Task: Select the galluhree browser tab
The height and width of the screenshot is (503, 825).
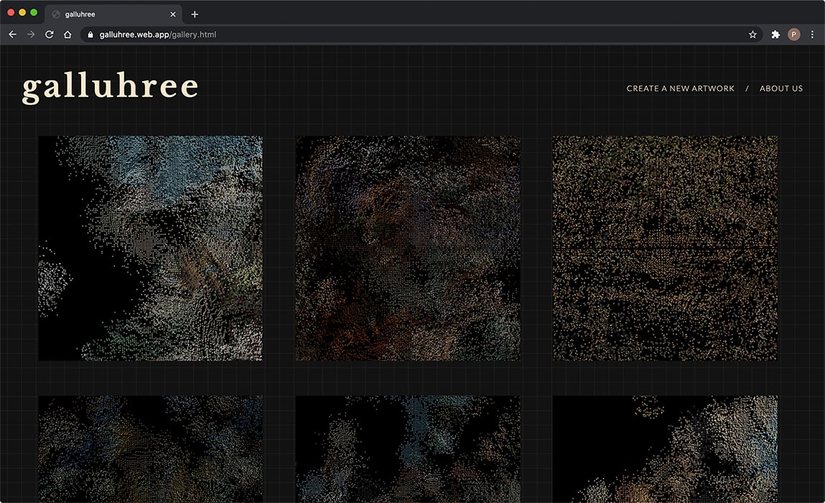Action: click(x=113, y=14)
